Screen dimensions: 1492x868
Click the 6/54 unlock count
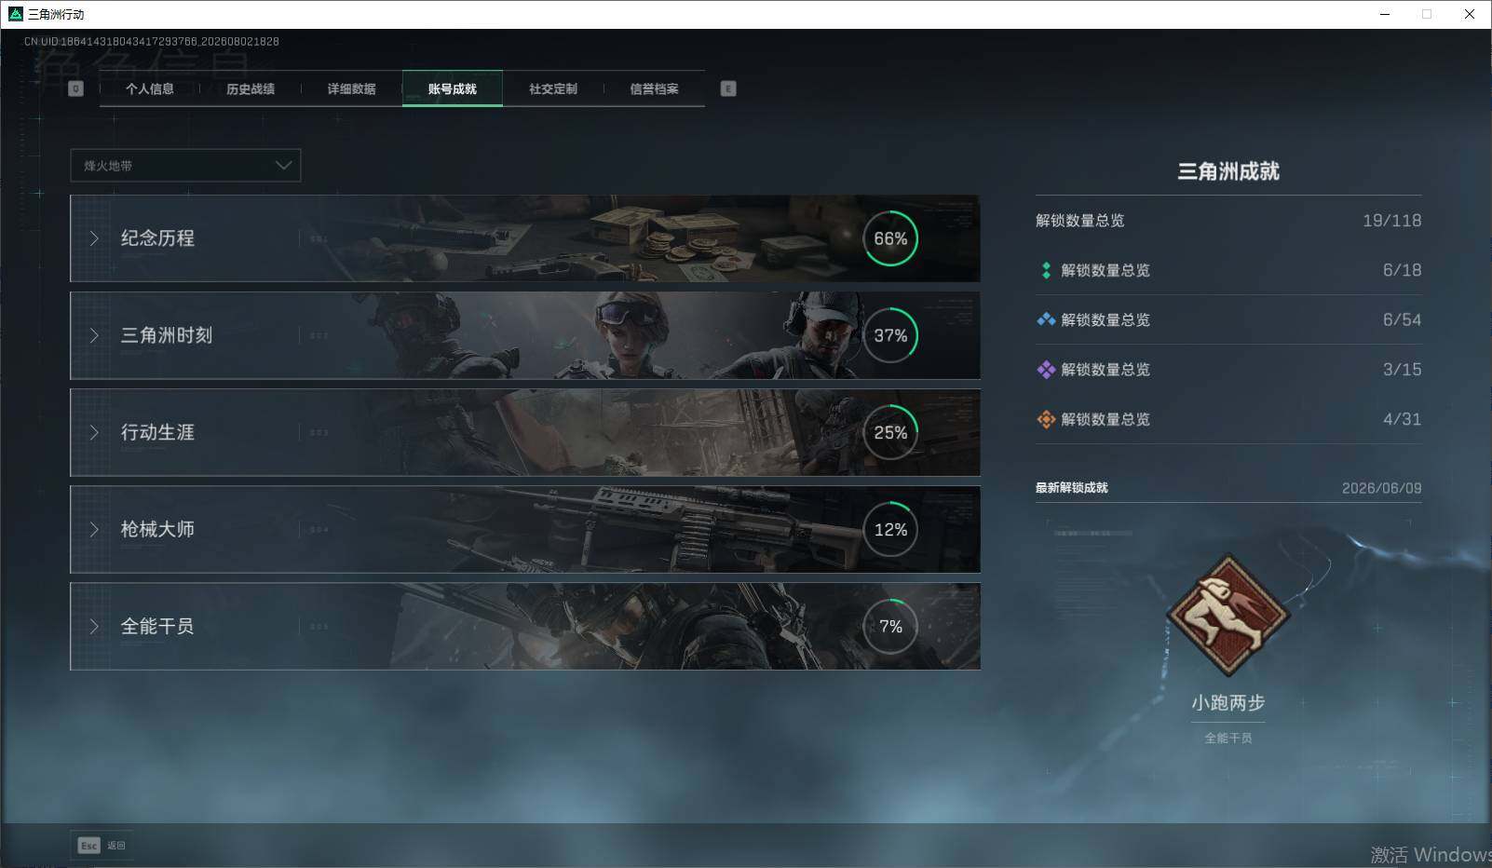coord(1402,319)
